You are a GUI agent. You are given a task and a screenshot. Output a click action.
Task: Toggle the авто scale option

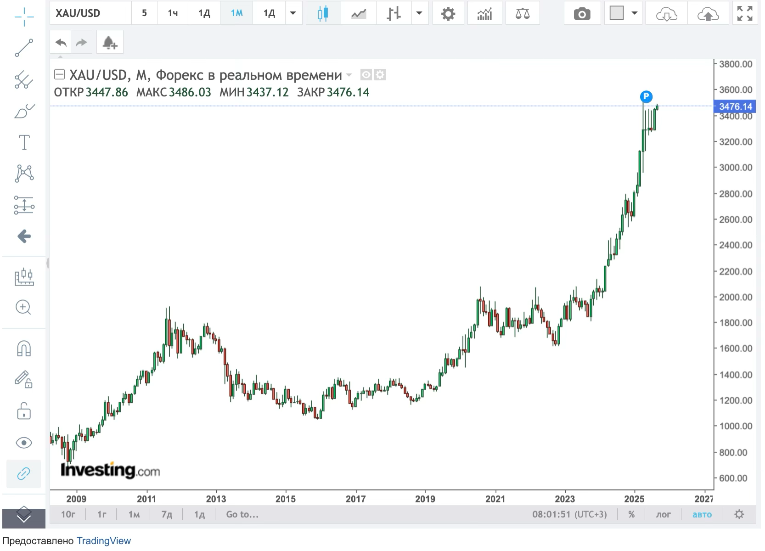[702, 514]
